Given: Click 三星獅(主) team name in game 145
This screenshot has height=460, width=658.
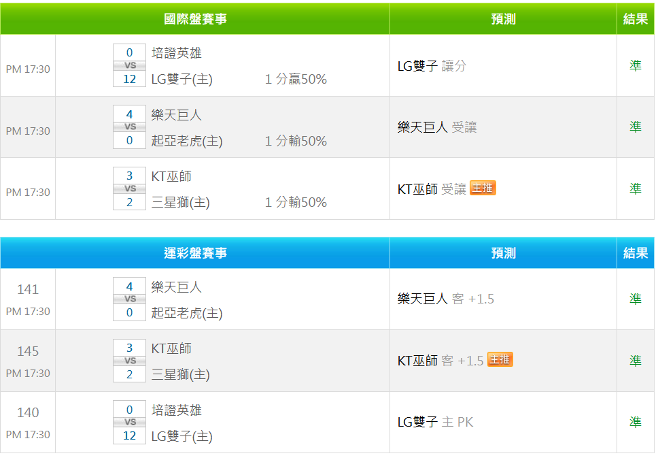Looking at the screenshot, I should [x=180, y=374].
